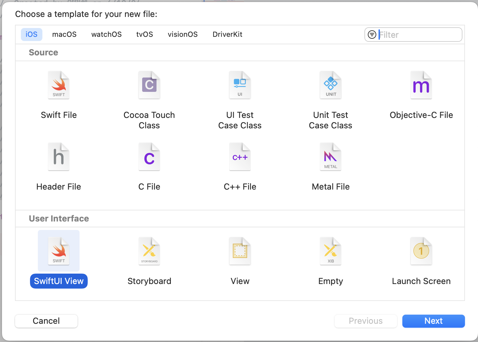Open the watchOS platform tab
This screenshot has height=342, width=478.
coord(106,35)
